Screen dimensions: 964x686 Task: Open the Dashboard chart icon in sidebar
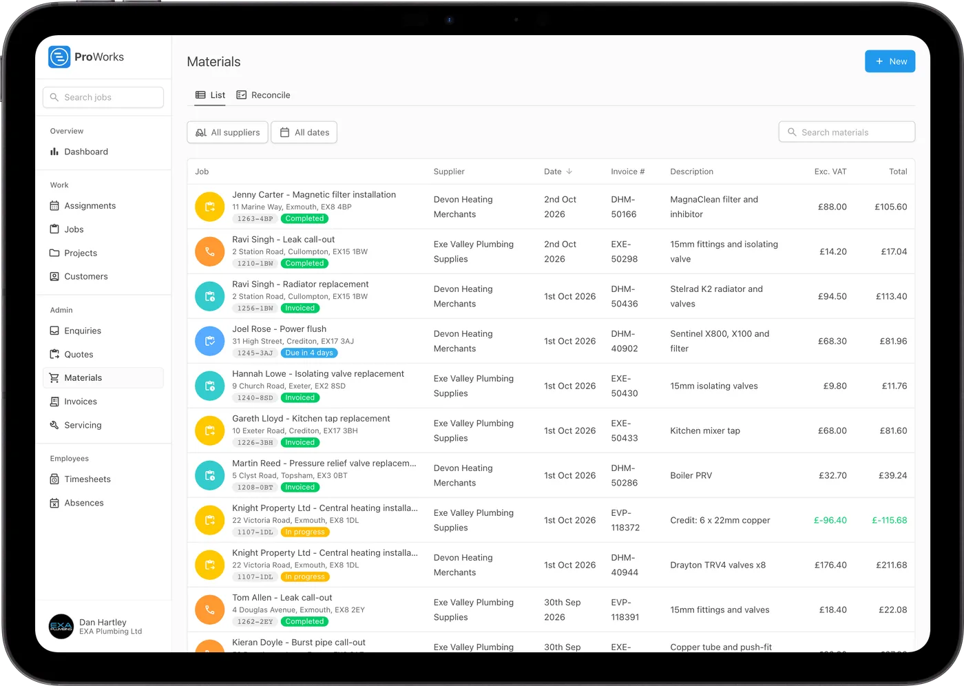(54, 152)
